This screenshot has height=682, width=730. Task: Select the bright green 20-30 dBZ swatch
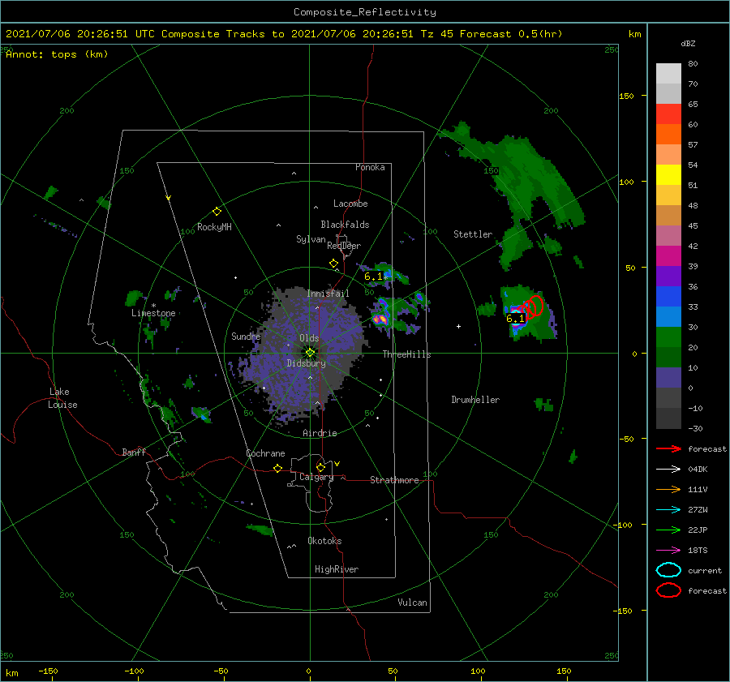coord(668,337)
